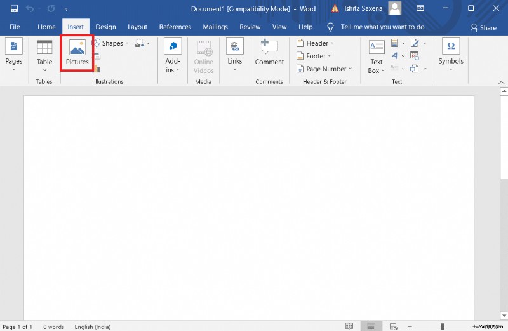
Task: Click the Pictures button
Action: tap(77, 53)
